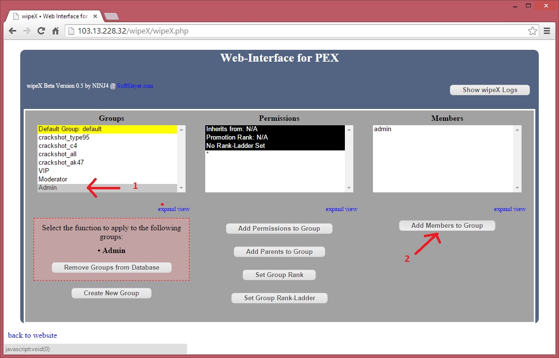Click Add Permissions to Group button

[279, 229]
